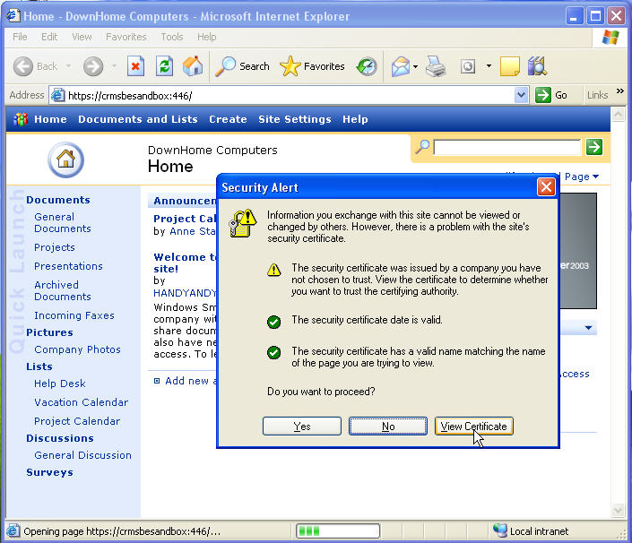Open Vacation Calendar link
Viewport: 632px width, 543px height.
pos(81,402)
